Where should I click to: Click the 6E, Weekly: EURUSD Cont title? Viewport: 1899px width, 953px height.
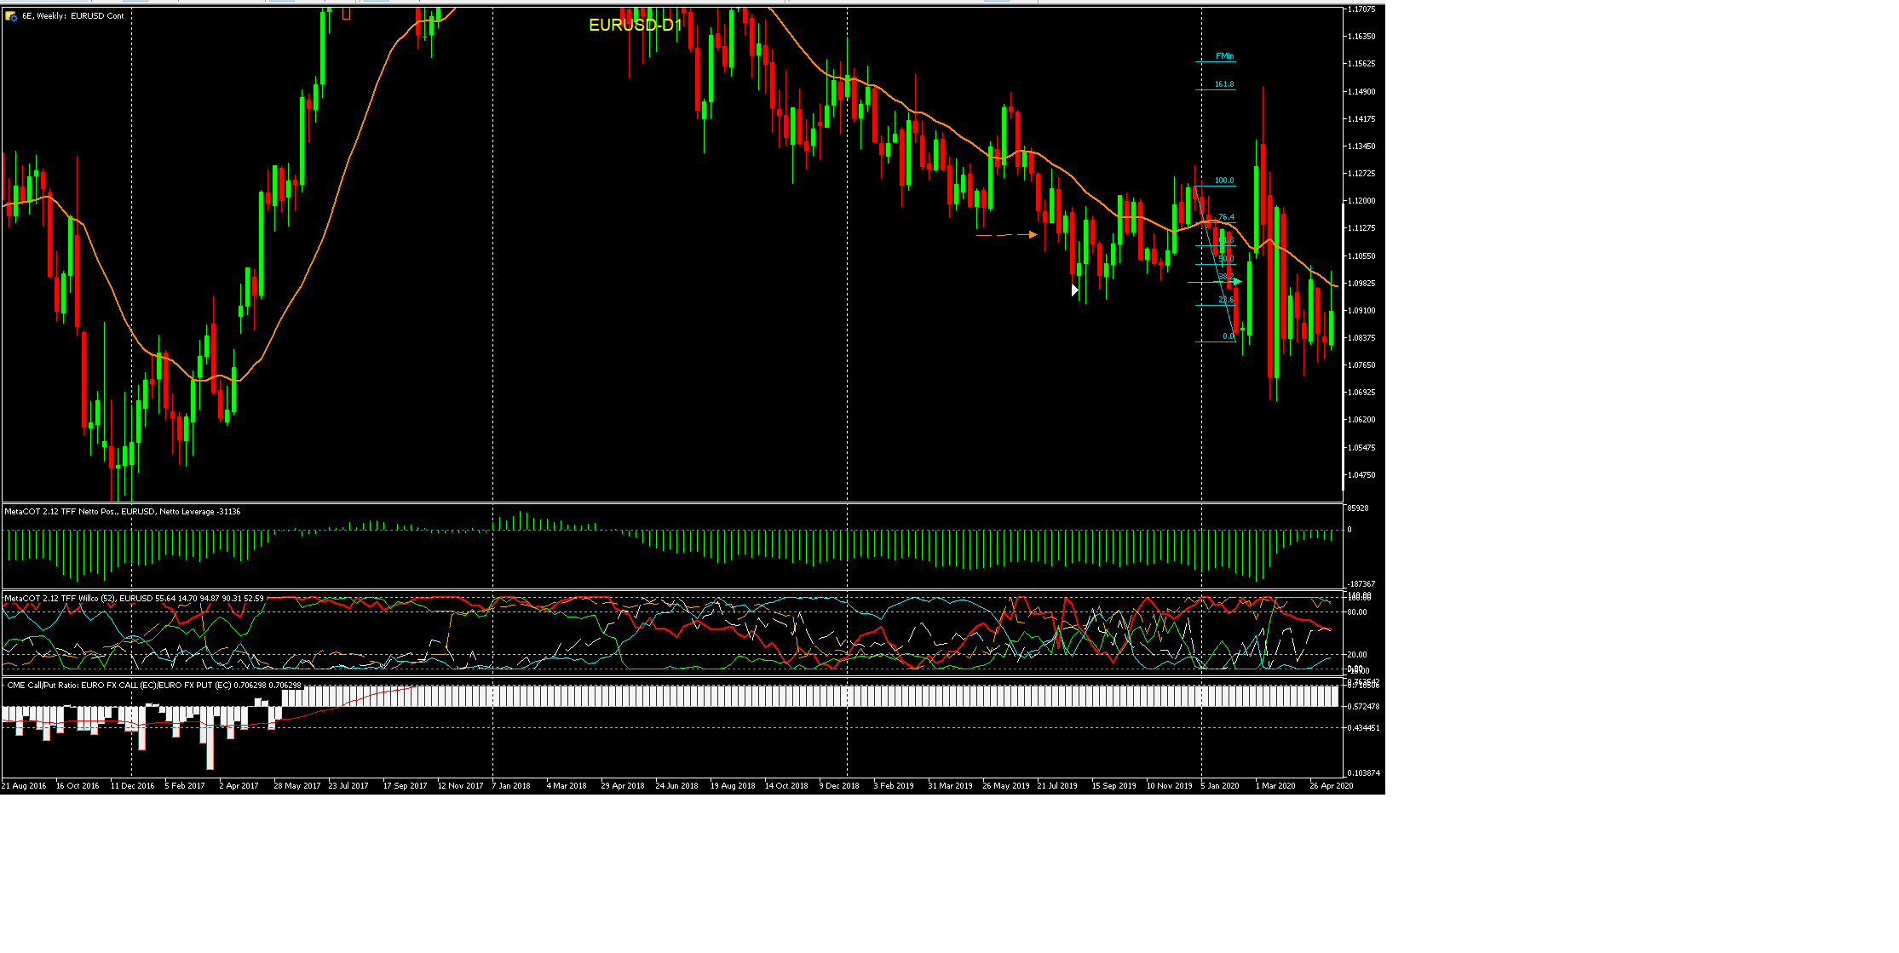point(73,16)
